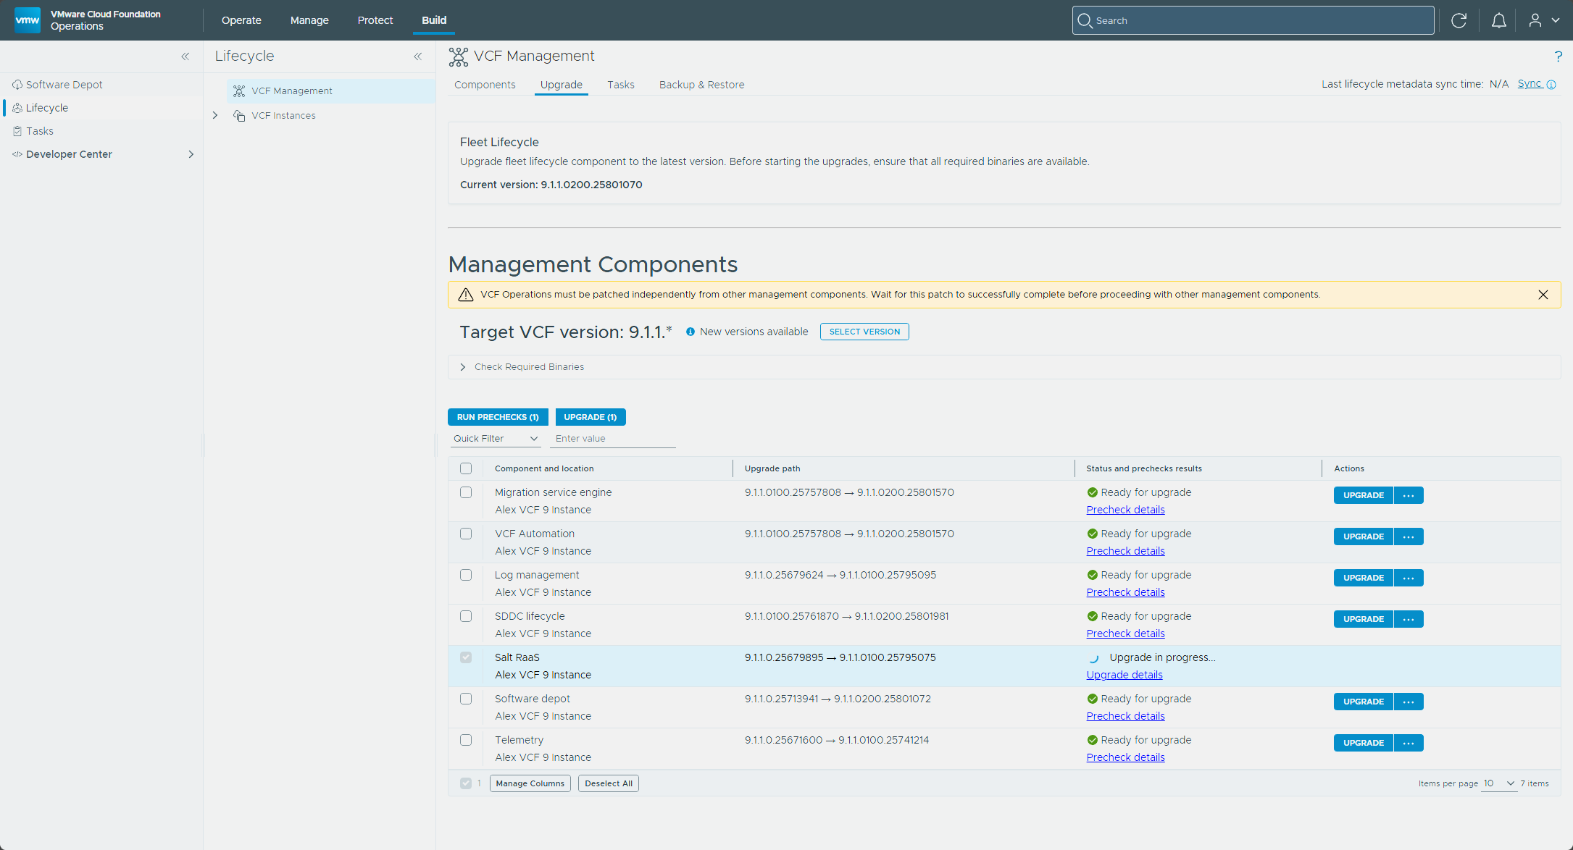Open the Quick Filter dropdown
Viewport: 1573px width, 850px height.
pos(496,439)
